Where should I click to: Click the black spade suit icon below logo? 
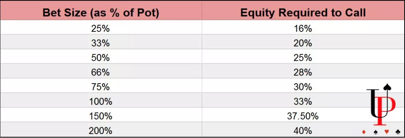[x=375, y=132]
